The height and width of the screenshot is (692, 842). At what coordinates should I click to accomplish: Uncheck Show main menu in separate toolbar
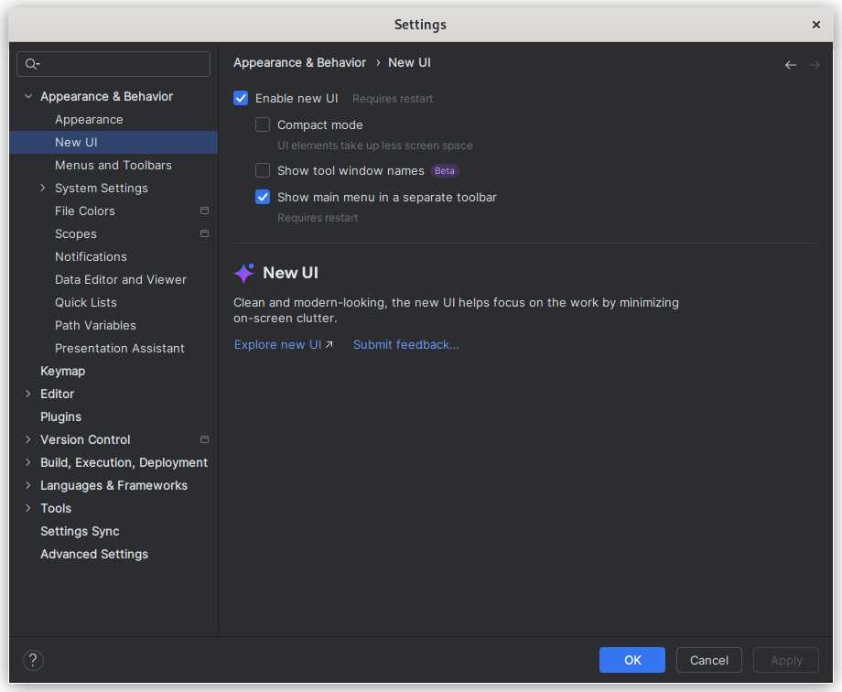263,197
